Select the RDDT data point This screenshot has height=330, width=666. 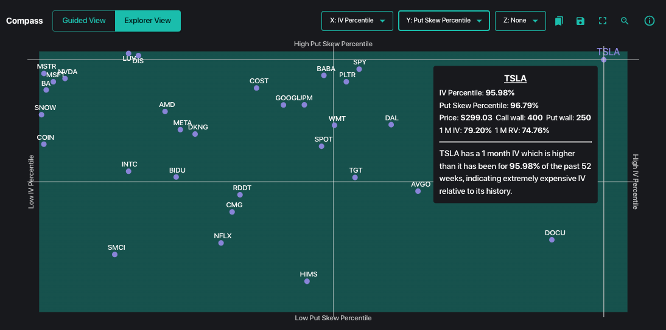pos(240,195)
